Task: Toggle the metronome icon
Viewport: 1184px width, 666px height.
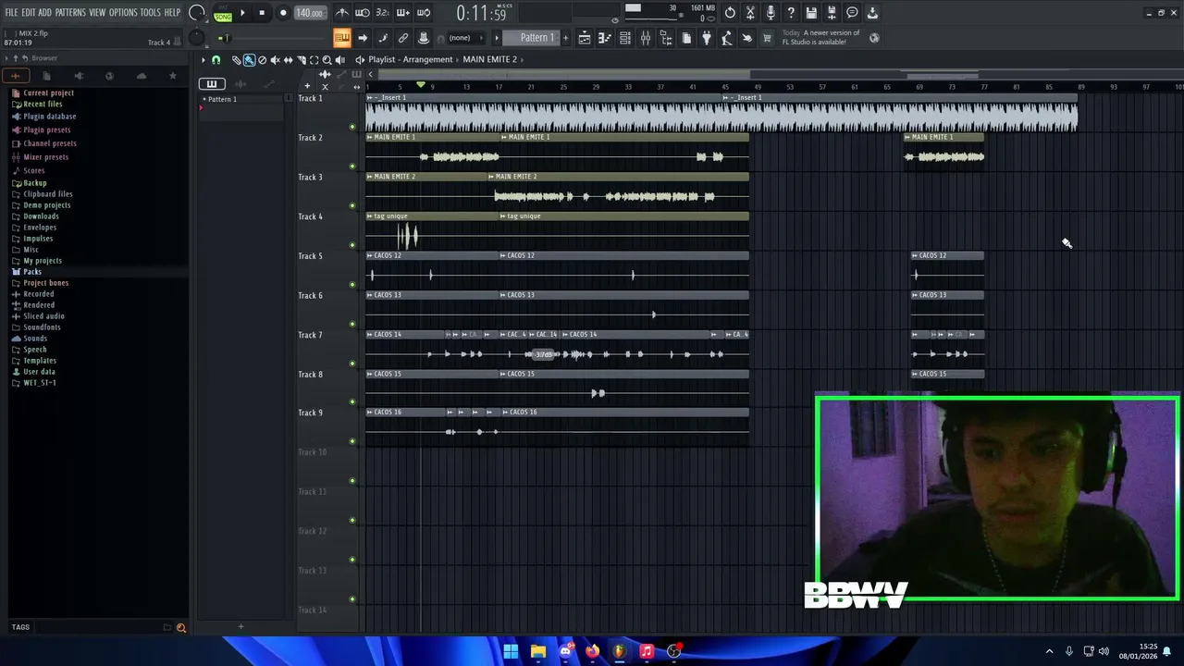Action: coord(342,13)
